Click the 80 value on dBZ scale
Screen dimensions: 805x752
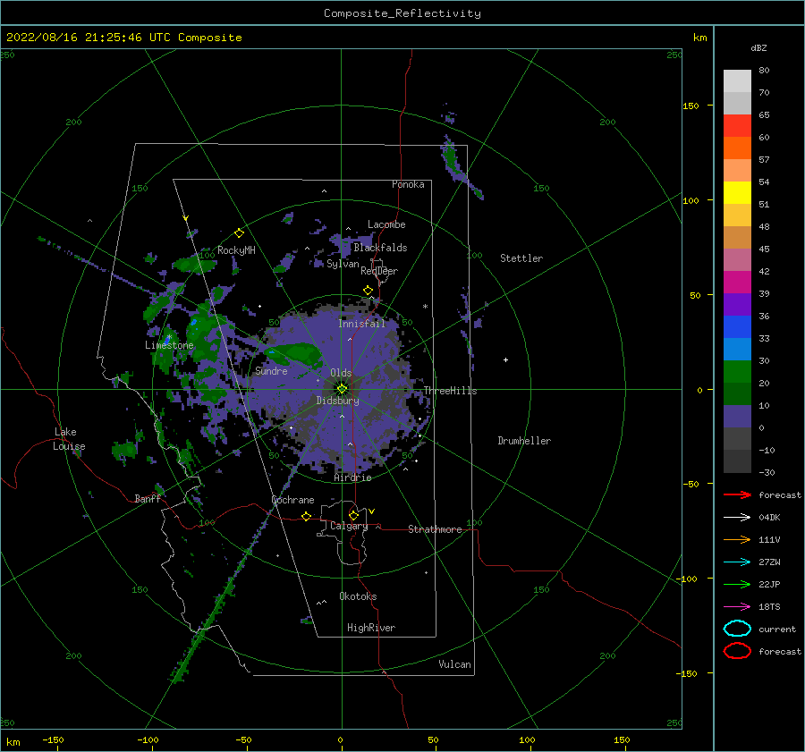[764, 70]
